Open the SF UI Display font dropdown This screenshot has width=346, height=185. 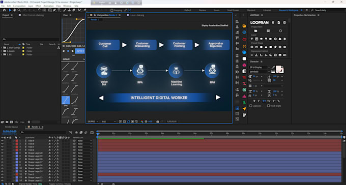click(259, 67)
